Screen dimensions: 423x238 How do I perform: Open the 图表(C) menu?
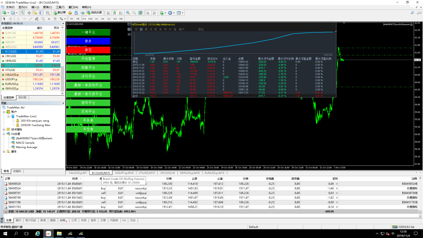[x=47, y=7]
